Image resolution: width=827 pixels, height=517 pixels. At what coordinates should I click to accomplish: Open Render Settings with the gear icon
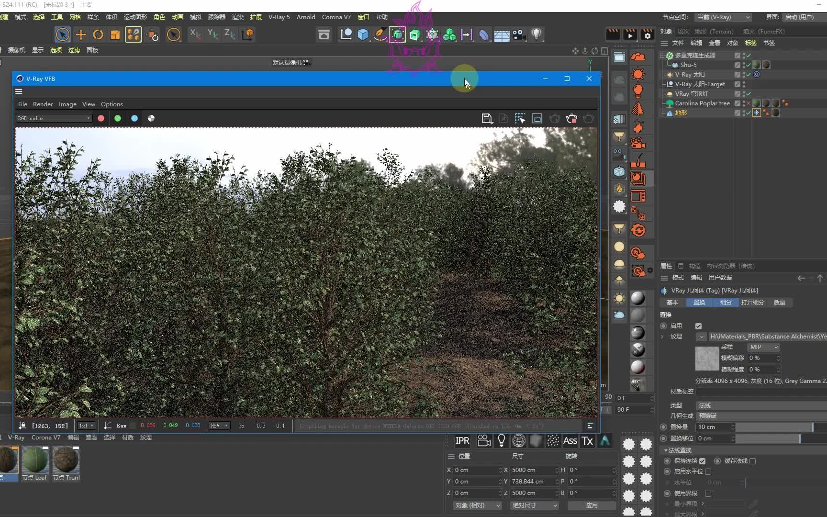point(648,34)
